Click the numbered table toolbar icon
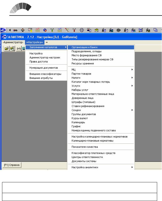Viewport: 162px width, 201px height. pyautogui.click(x=30, y=30)
